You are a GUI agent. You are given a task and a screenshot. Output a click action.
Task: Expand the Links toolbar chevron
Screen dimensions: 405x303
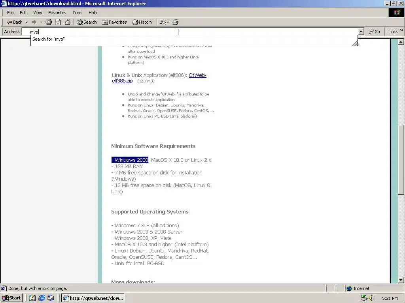[402, 30]
